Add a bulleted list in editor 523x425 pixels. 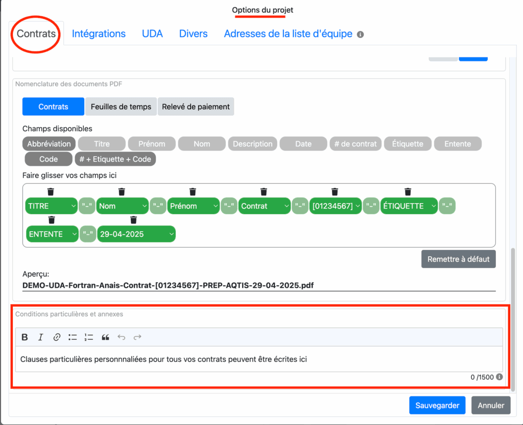click(73, 337)
